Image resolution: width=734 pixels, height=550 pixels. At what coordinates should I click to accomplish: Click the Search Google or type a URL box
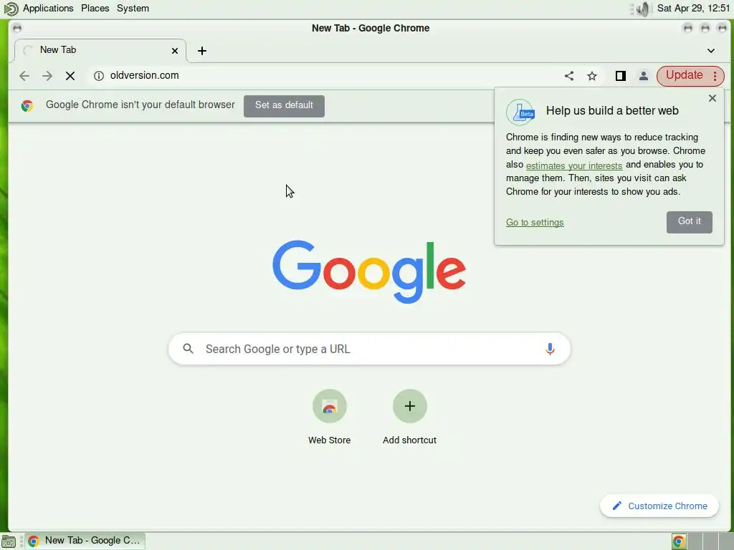pos(369,349)
